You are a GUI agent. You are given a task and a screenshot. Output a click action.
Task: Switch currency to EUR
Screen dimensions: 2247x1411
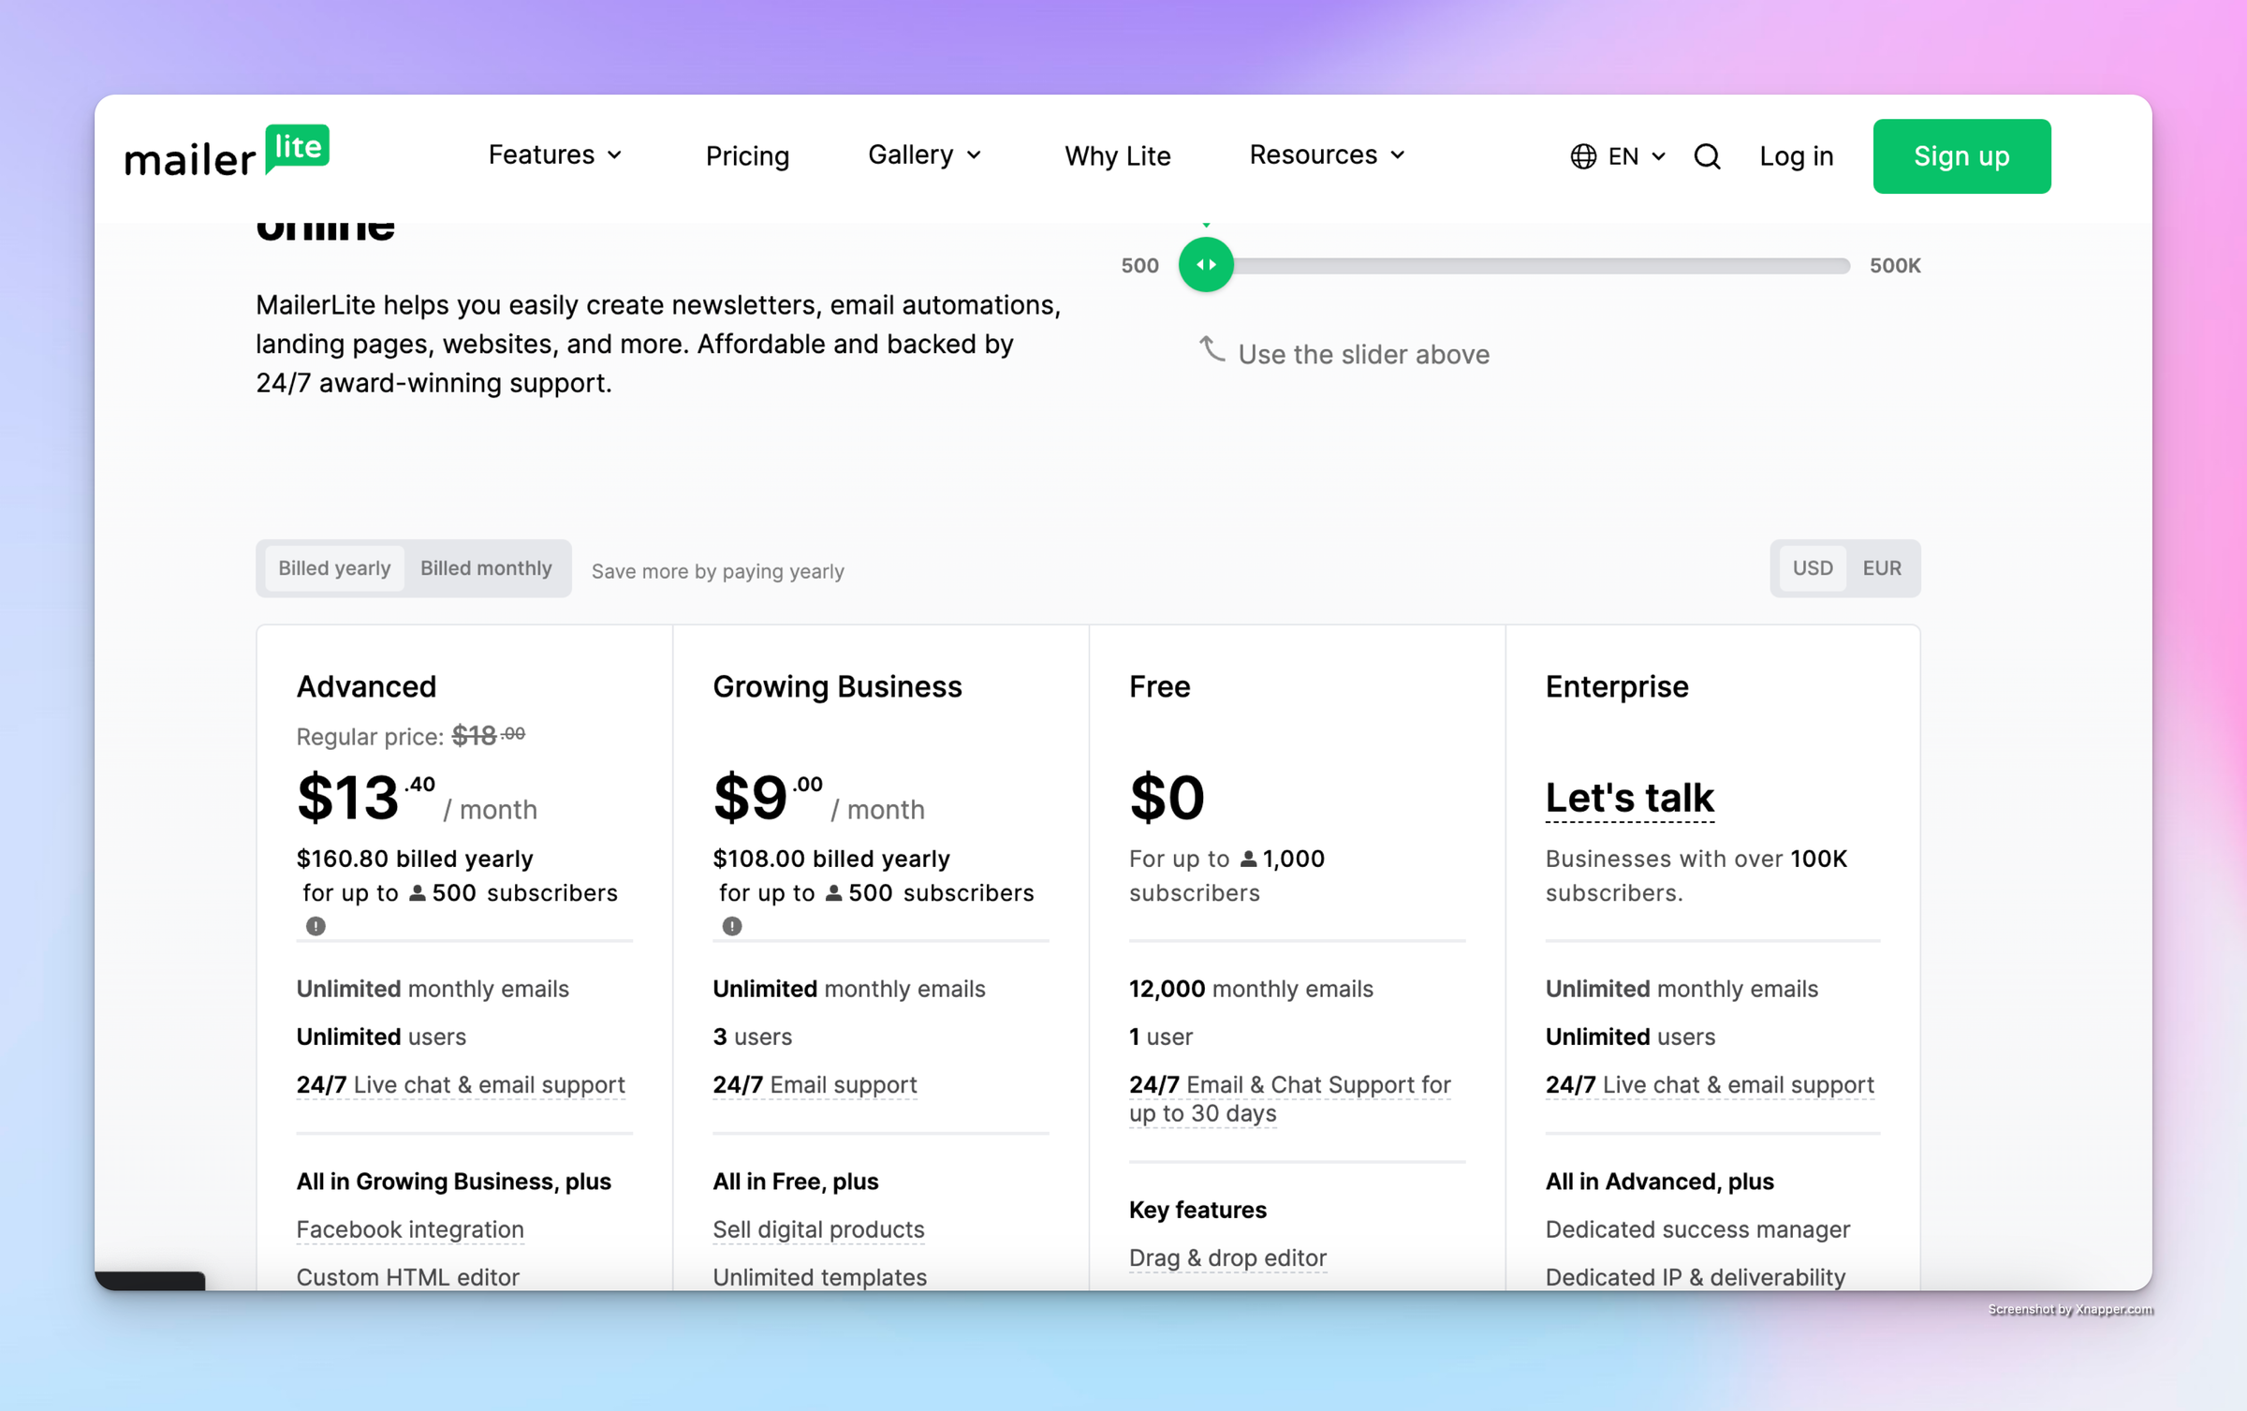1881,568
